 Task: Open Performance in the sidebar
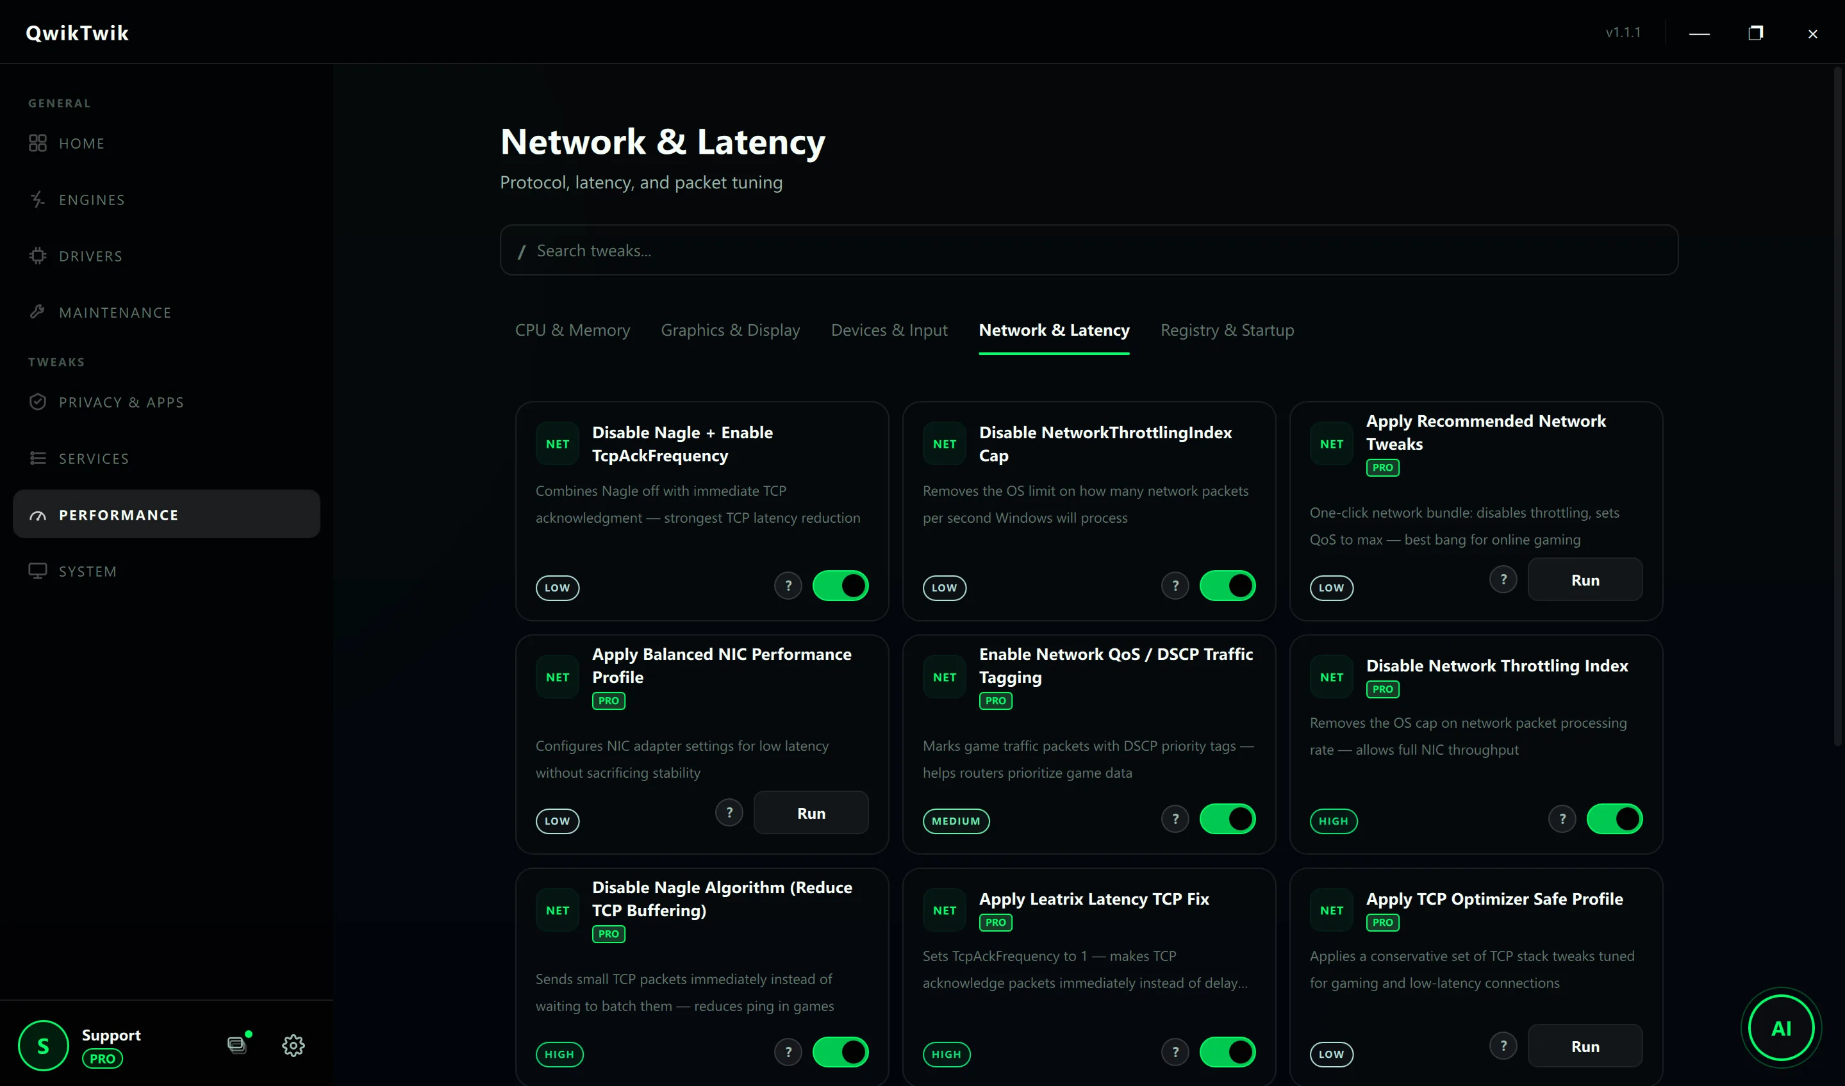coord(166,514)
